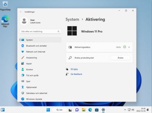Click the Appar icon in sidebar

click(23, 63)
